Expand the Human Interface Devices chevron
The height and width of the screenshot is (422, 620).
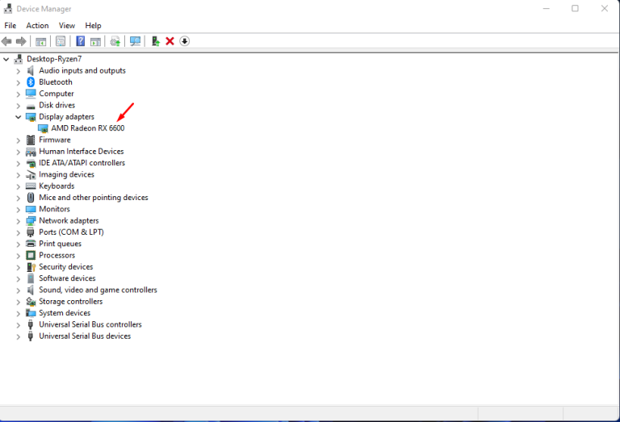tap(19, 152)
